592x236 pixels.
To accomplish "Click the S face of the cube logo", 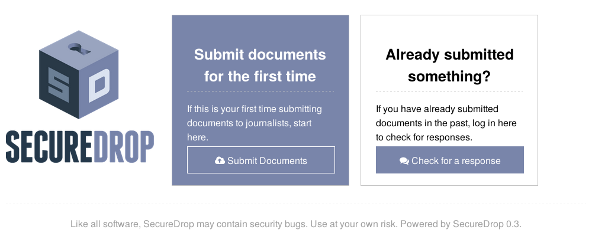I will coord(59,86).
